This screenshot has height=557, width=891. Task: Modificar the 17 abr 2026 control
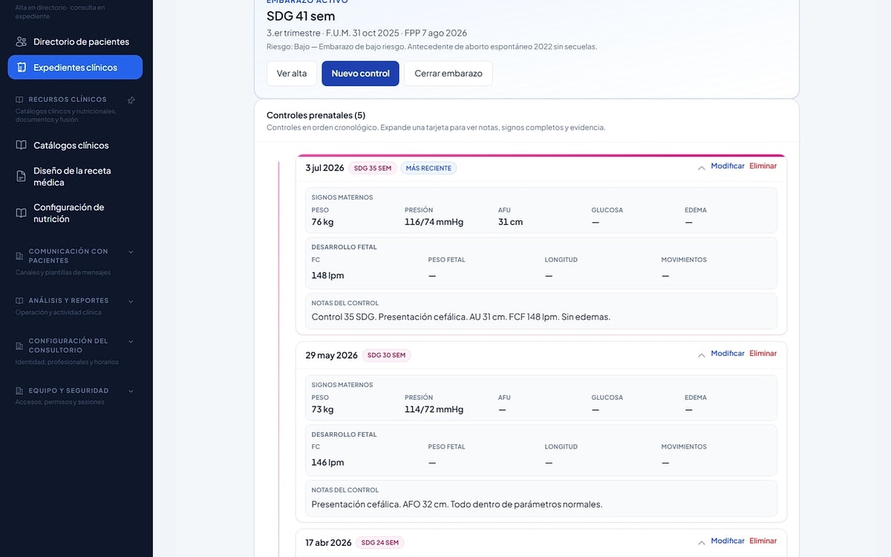(728, 541)
